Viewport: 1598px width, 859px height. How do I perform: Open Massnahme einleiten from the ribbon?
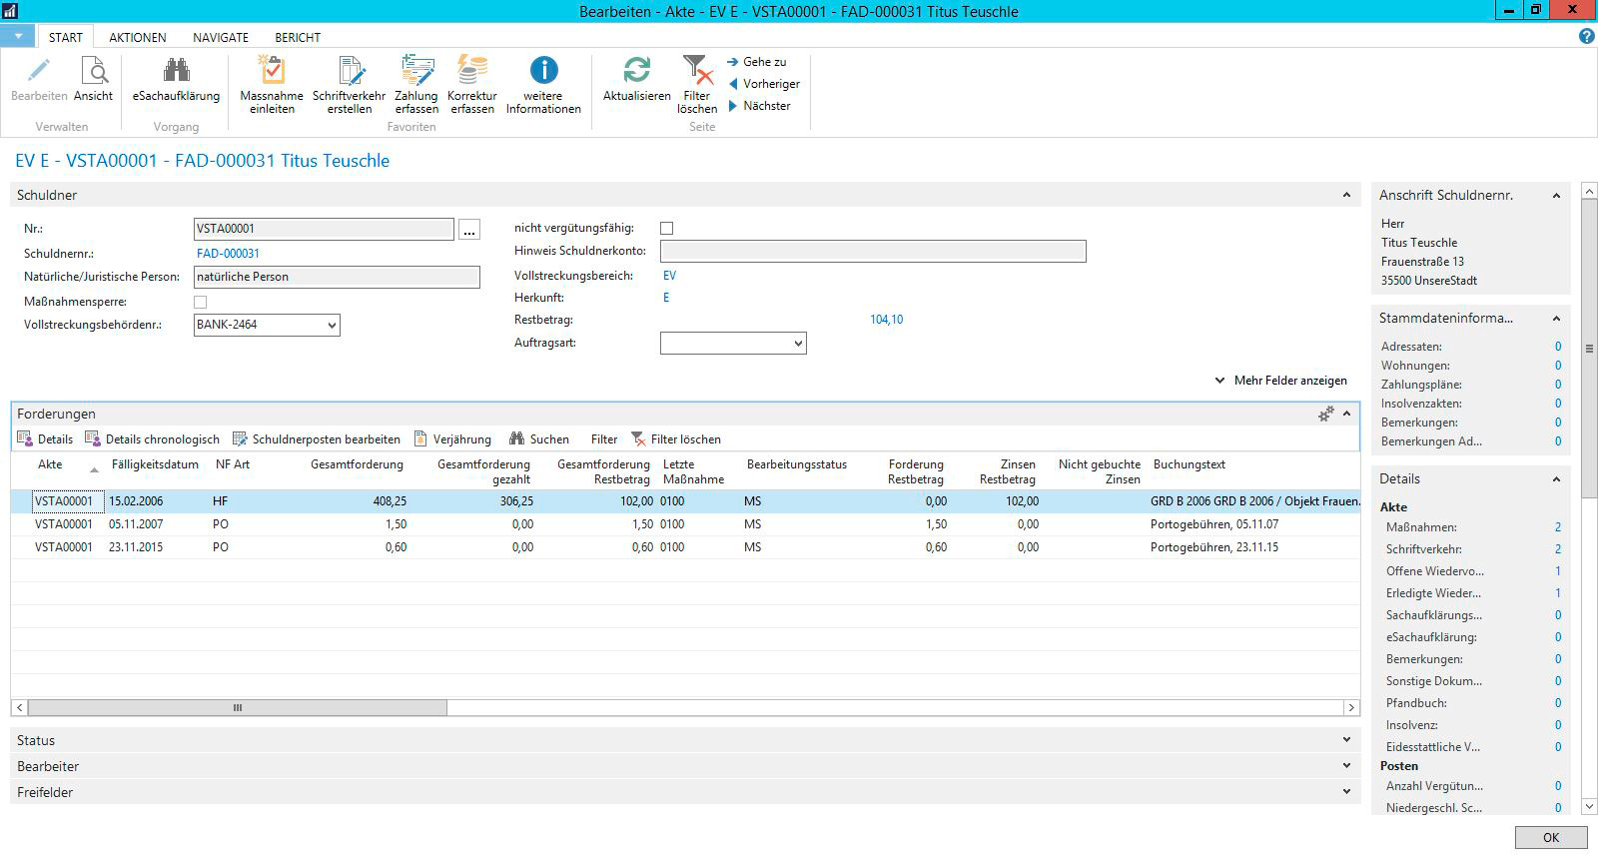pos(272,71)
